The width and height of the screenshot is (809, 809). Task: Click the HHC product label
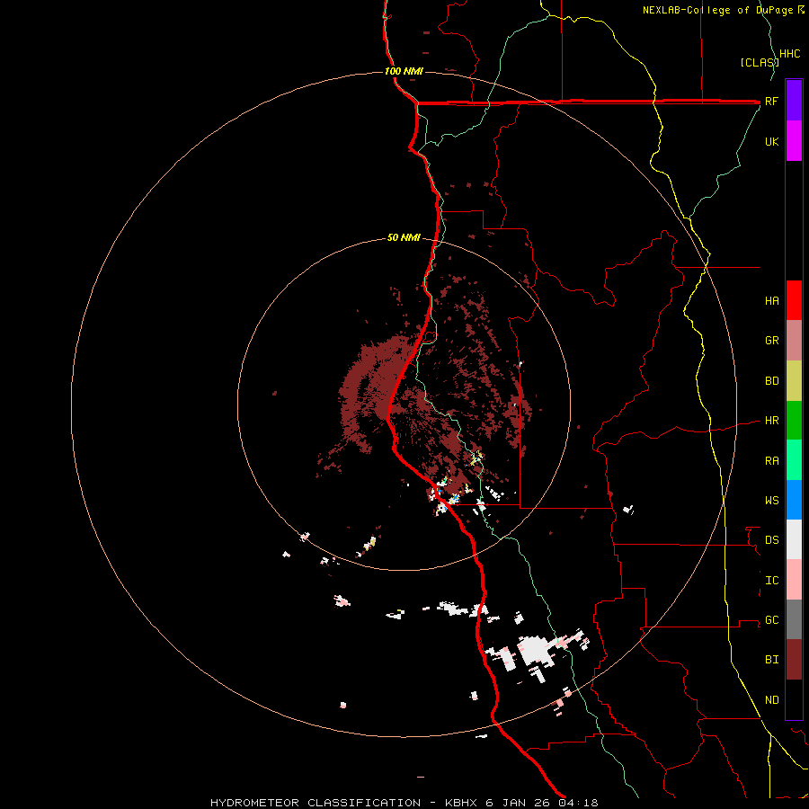(x=789, y=54)
